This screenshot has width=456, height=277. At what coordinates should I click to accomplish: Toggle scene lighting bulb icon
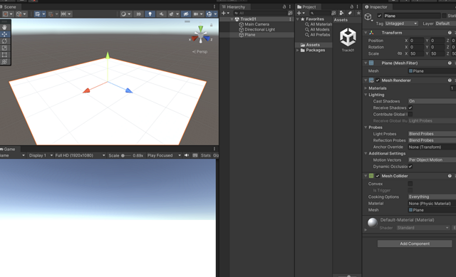coord(150,14)
